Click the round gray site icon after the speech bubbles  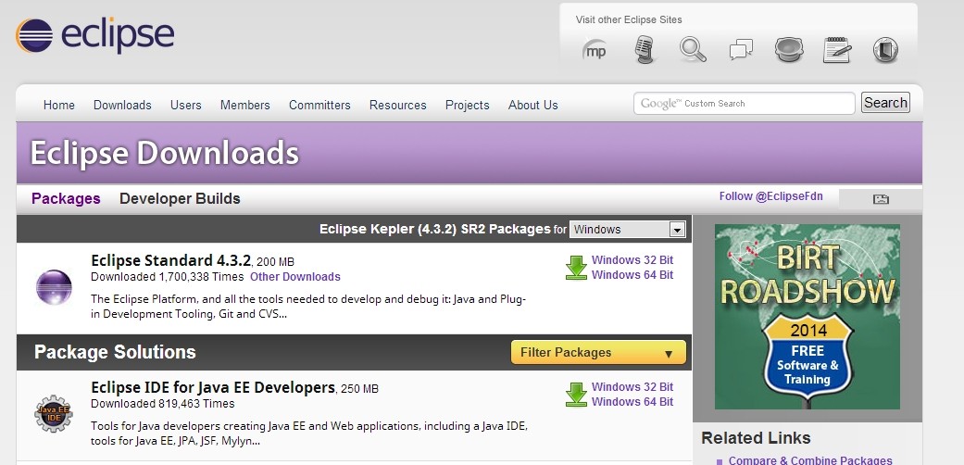789,50
